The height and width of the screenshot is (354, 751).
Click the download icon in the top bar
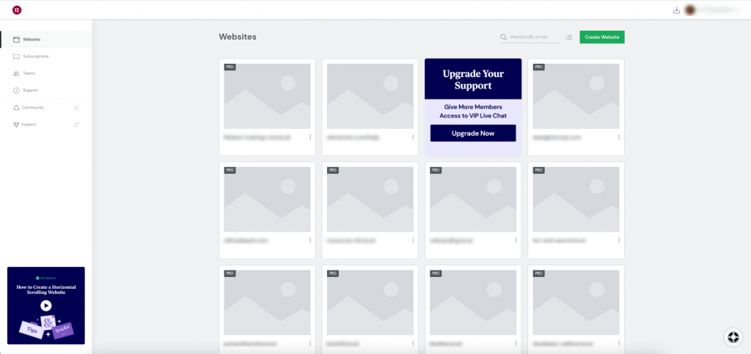tap(676, 10)
